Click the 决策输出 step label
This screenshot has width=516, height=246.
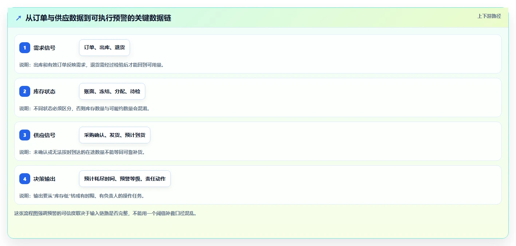pos(44,179)
